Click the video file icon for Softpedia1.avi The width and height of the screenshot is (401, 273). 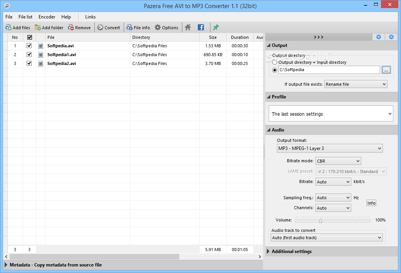[40, 55]
